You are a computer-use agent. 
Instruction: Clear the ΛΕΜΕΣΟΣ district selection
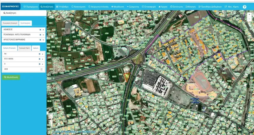click(x=40, y=30)
